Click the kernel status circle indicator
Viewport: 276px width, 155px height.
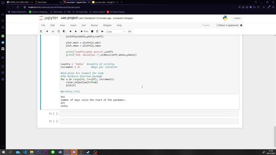coord(241,25)
